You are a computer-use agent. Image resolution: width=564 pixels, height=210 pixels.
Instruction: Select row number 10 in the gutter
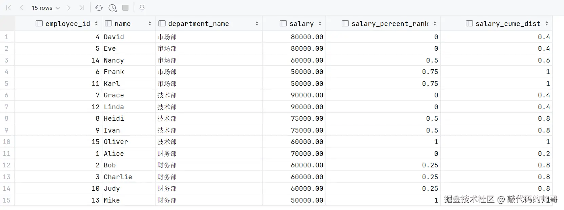6,142
